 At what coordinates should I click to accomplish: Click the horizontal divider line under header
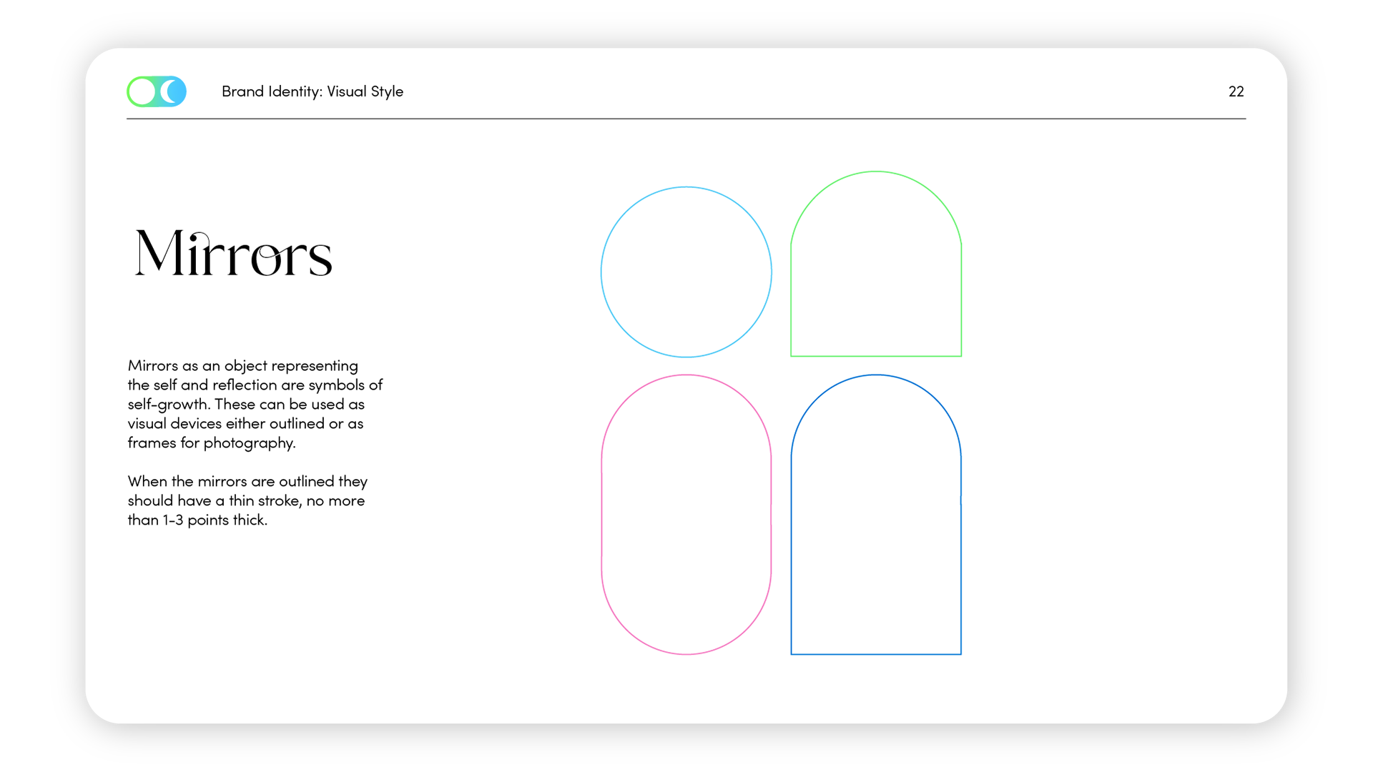coord(686,119)
